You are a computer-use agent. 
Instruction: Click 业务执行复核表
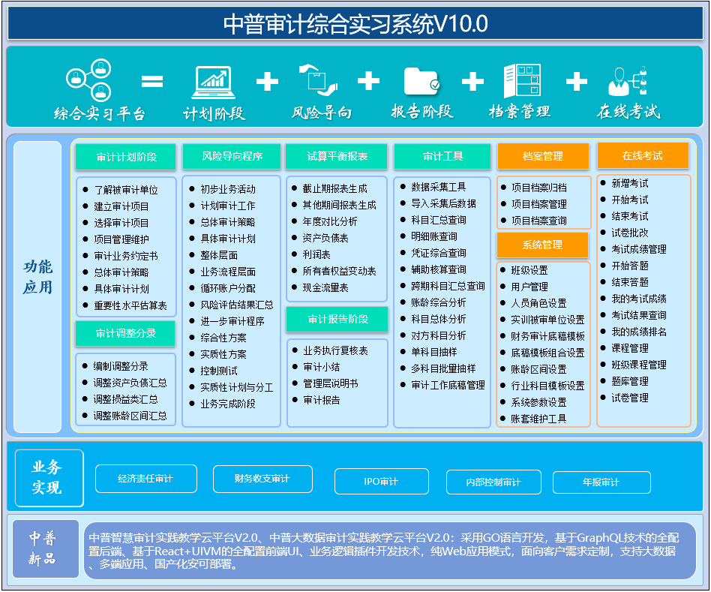coord(335,350)
